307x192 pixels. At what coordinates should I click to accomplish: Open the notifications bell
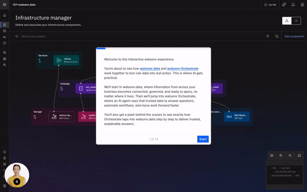[x=293, y=5]
